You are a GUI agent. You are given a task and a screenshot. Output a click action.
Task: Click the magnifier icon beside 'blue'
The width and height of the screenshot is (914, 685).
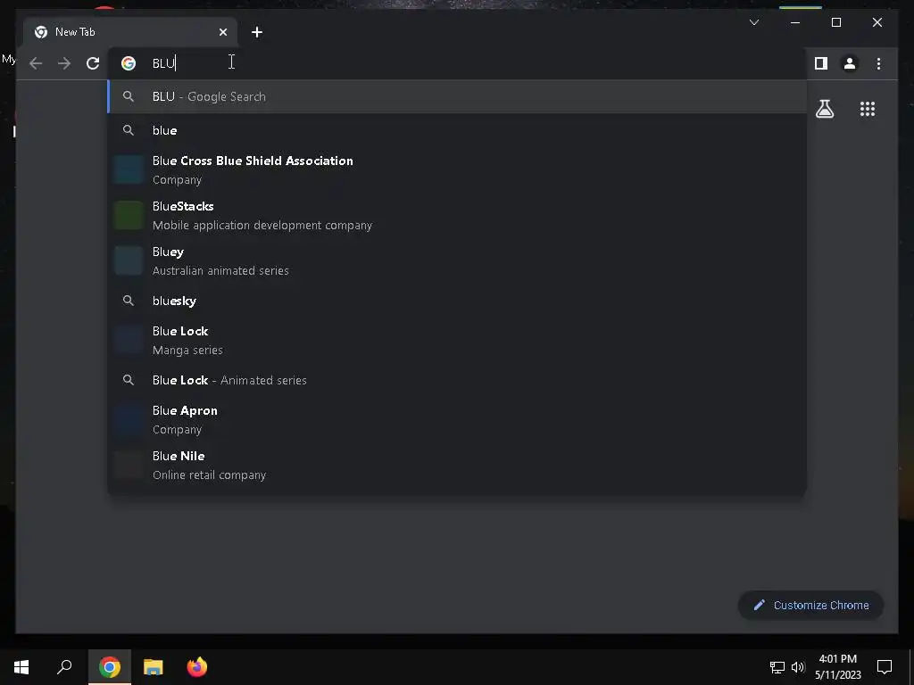129,130
